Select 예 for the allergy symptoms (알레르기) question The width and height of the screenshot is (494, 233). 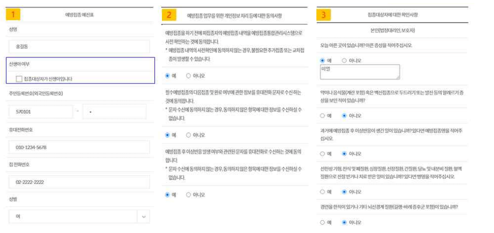(x=322, y=116)
